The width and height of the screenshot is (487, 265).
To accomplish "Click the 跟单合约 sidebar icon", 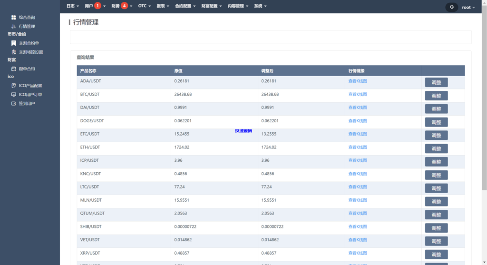I will coord(14,69).
